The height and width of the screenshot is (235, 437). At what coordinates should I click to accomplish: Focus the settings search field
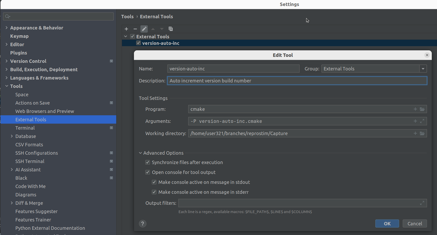pos(58,16)
